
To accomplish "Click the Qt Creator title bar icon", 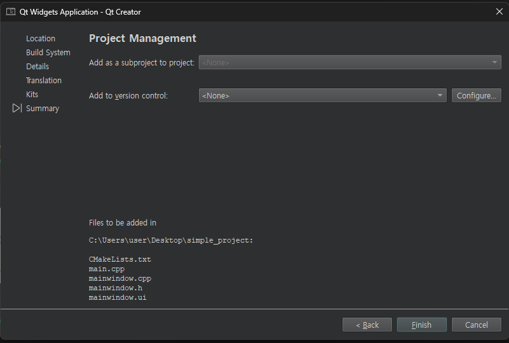I will 11,11.
